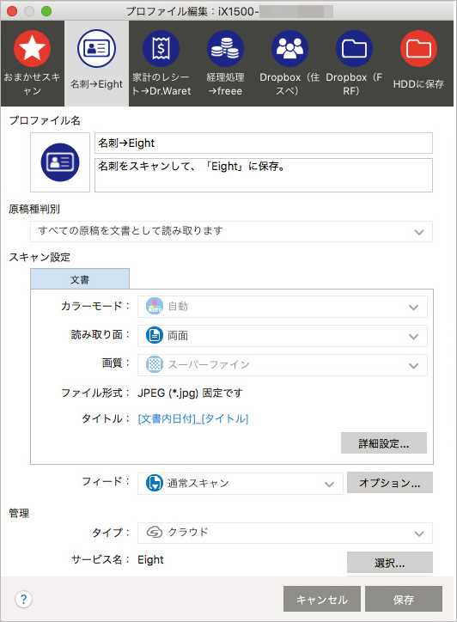Open the フィード dropdown arrow

(329, 485)
